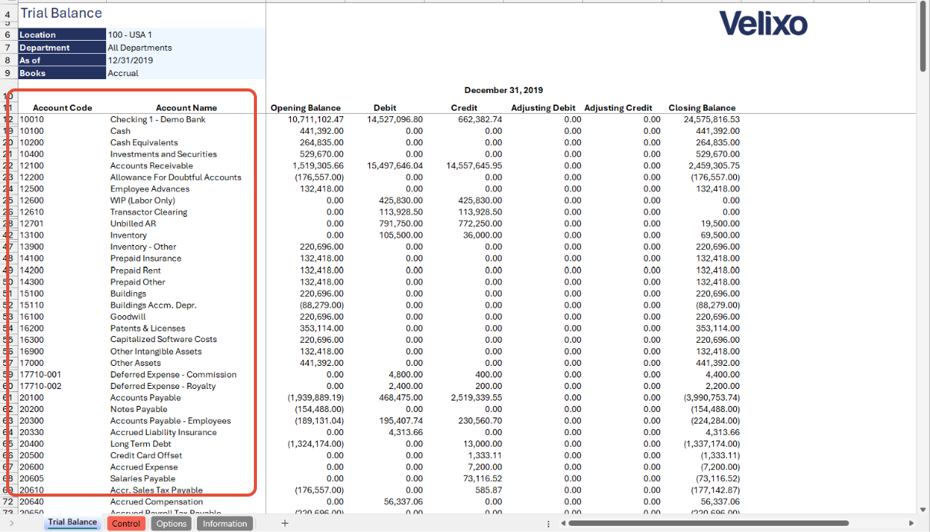Select the 'December 31, 2019' heading cell

[x=503, y=90]
